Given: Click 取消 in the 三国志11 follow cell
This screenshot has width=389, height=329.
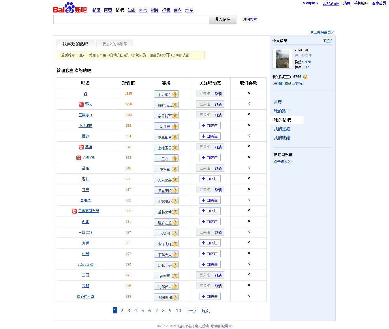Looking at the screenshot, I should point(218,115).
